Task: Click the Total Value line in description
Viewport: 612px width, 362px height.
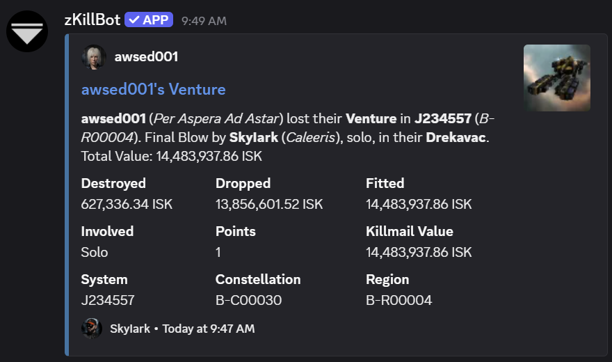Action: coord(171,156)
